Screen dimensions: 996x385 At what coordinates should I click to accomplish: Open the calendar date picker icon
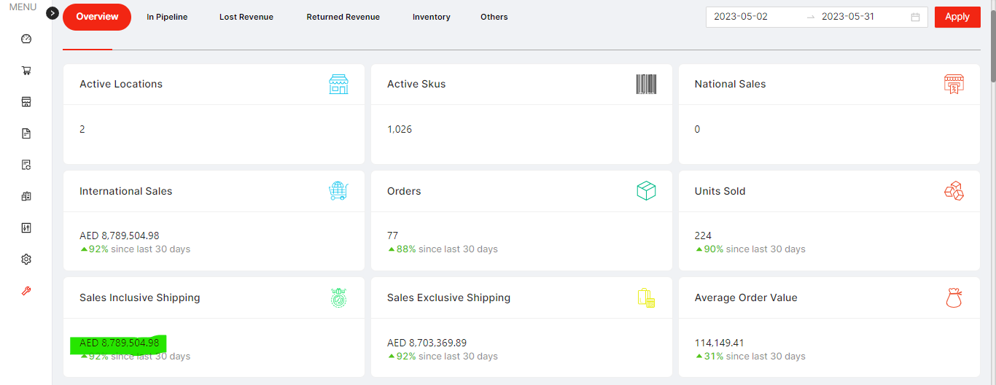click(915, 17)
